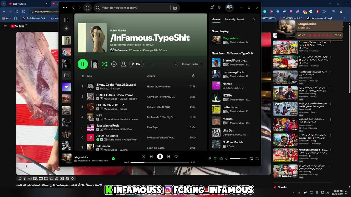The width and height of the screenshot is (351, 197).
Task: Open Friend Activity icon
Action: pyautogui.click(x=219, y=8)
